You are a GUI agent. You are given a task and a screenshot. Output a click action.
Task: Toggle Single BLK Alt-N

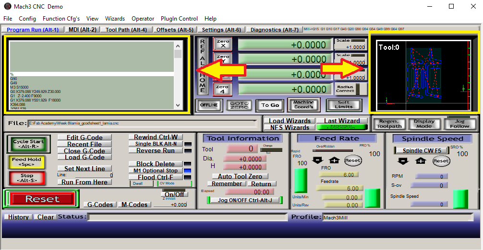tap(156, 144)
